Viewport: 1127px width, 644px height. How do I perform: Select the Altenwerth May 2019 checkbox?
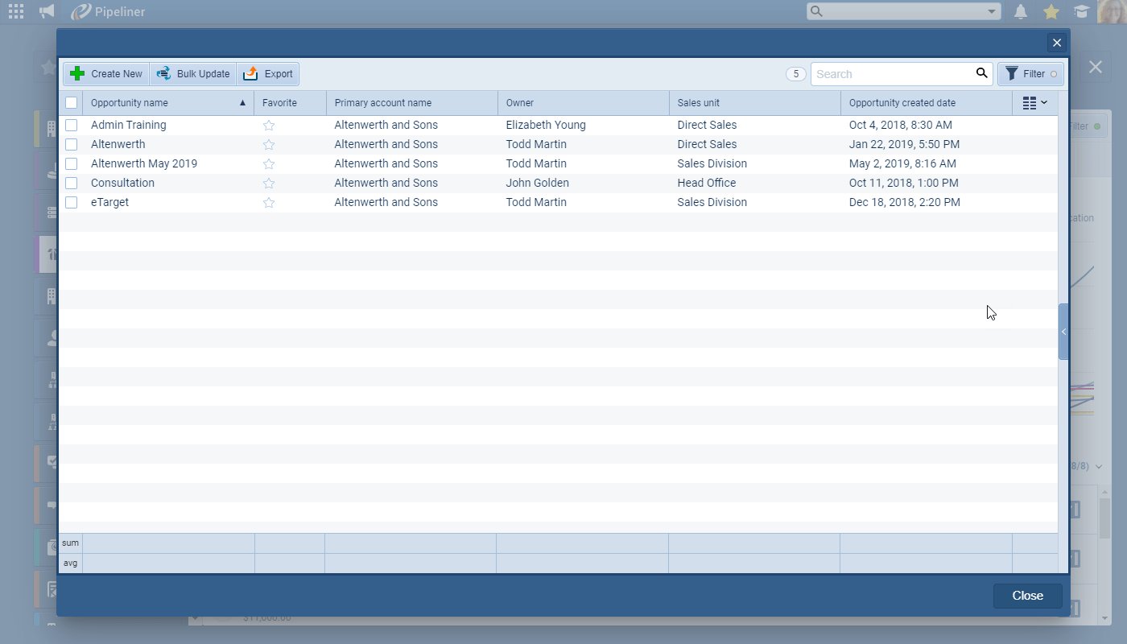pyautogui.click(x=71, y=164)
